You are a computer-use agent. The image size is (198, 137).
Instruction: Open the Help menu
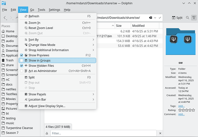(x=67, y=10)
